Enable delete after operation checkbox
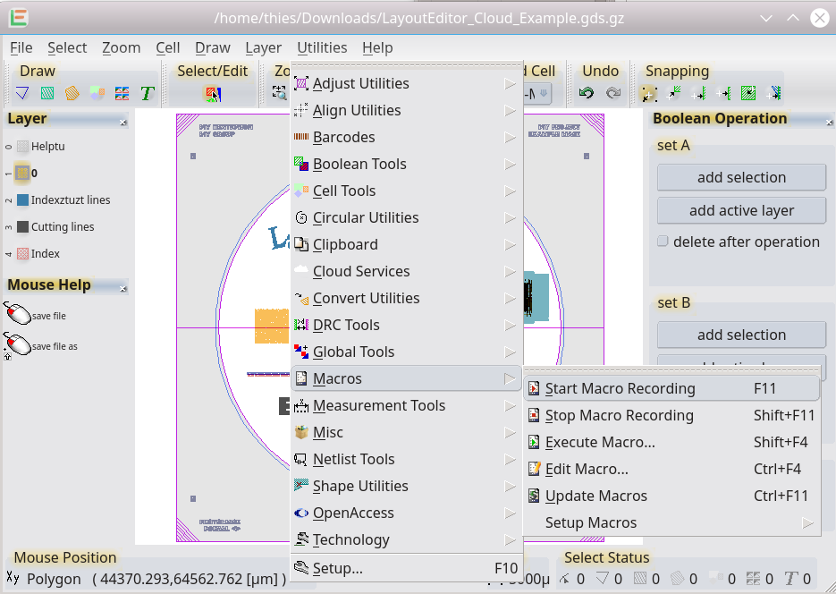This screenshot has height=594, width=836. [x=663, y=242]
